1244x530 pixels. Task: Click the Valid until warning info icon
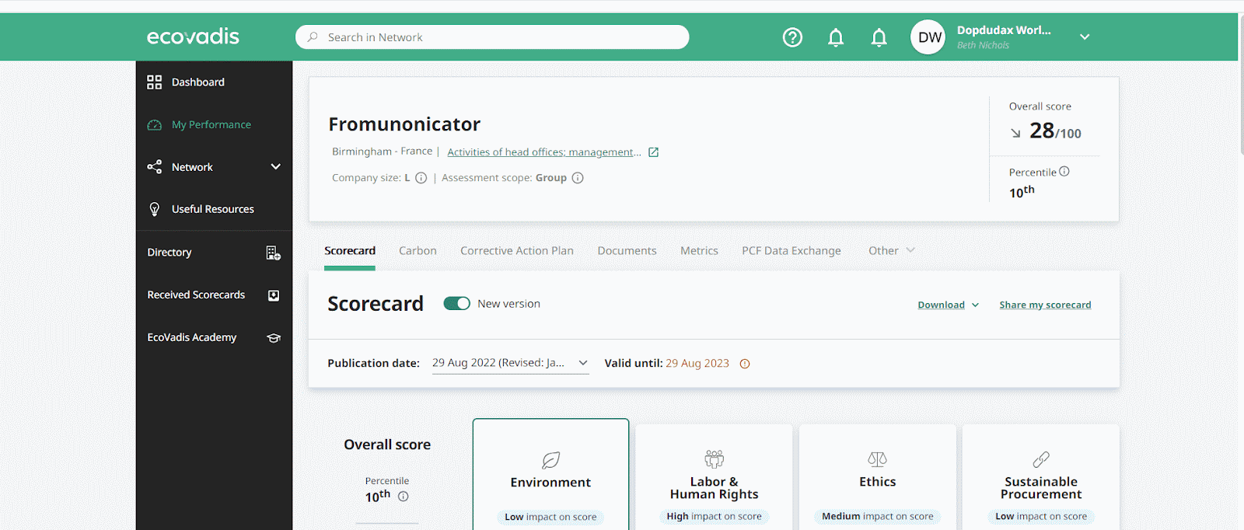click(x=745, y=364)
